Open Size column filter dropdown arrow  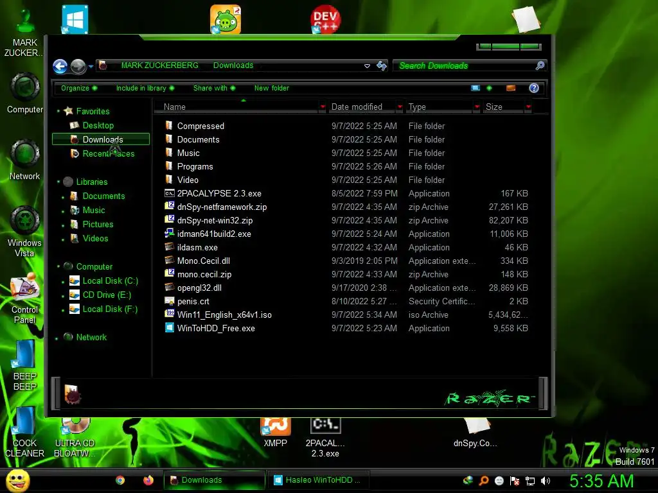pyautogui.click(x=528, y=107)
